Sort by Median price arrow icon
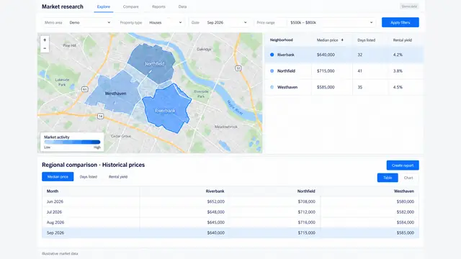 pyautogui.click(x=342, y=40)
